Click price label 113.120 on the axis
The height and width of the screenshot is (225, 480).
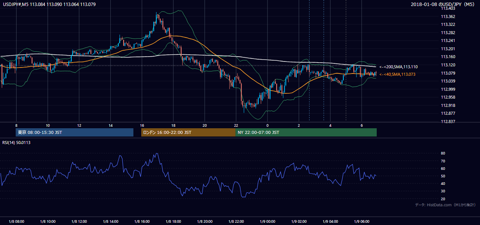tap(448, 65)
